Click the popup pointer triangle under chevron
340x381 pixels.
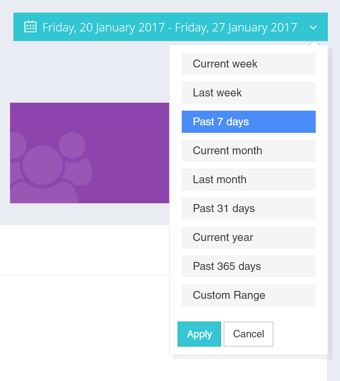(314, 43)
